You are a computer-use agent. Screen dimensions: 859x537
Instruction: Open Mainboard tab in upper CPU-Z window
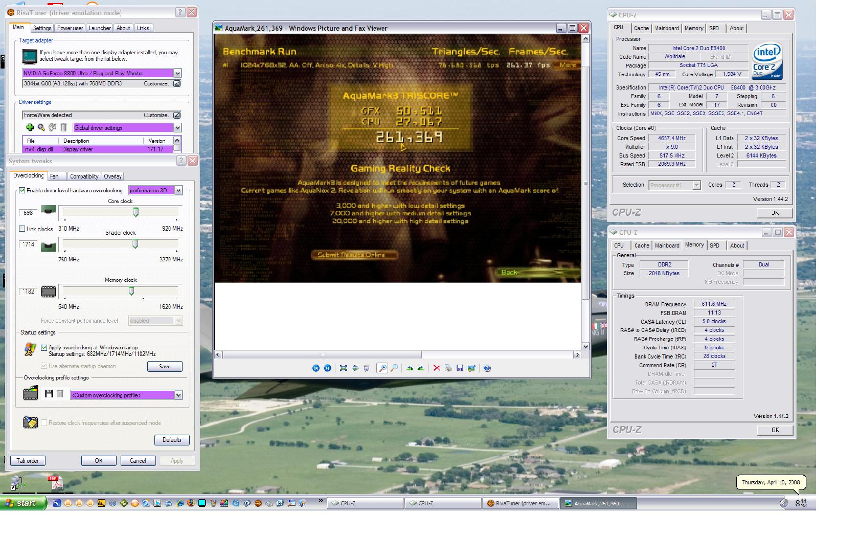tap(667, 28)
